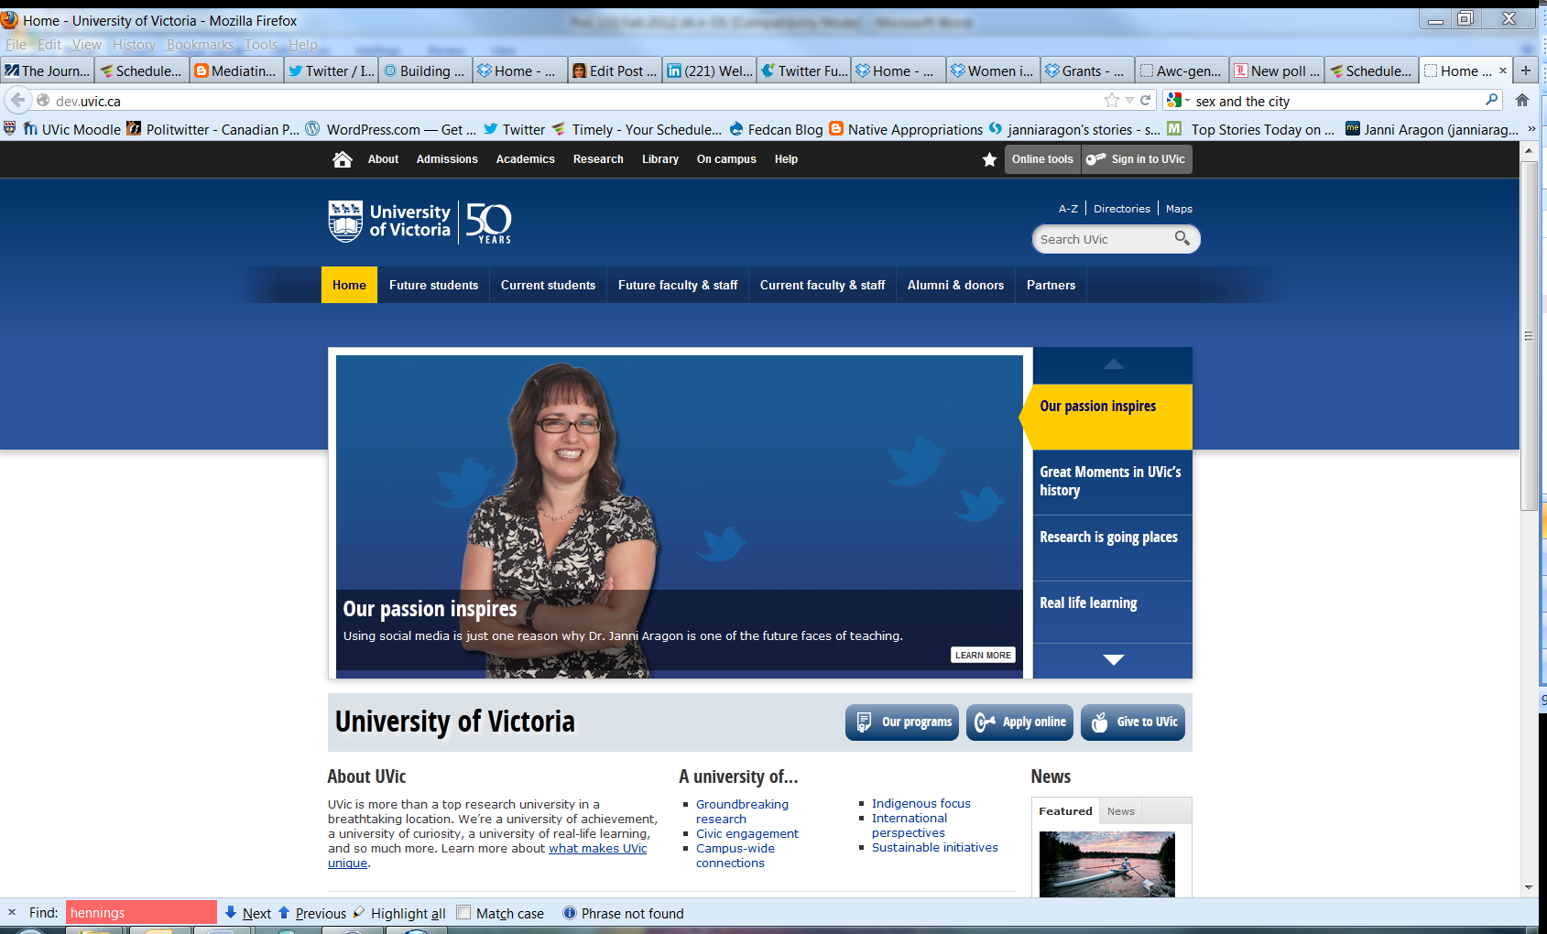
Task: Switch to the News tab in News panel
Action: (1120, 811)
